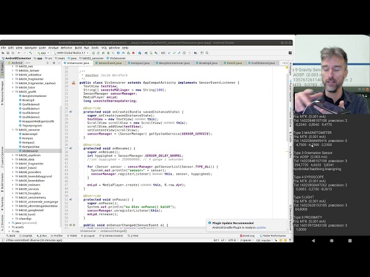Open the Flutter Performance tool window
Image resolution: width=370 pixels, height=277 pixels.
pos(272,235)
